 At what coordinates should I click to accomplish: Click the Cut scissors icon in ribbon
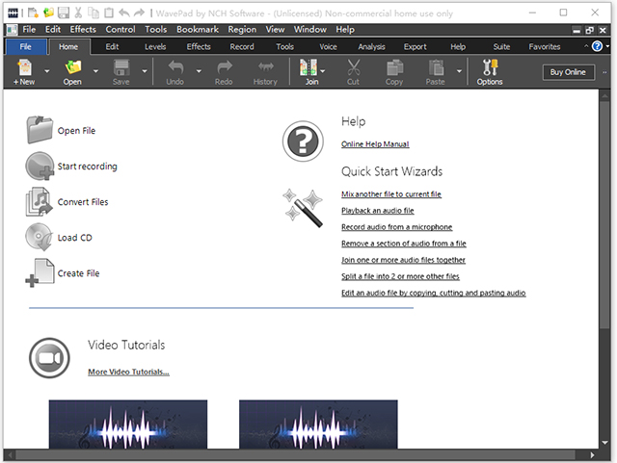click(353, 67)
